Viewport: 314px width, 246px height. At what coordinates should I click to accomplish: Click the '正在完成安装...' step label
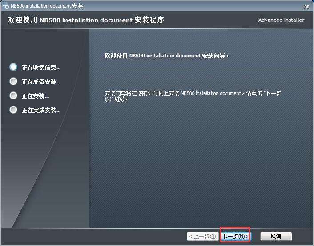tap(41, 111)
